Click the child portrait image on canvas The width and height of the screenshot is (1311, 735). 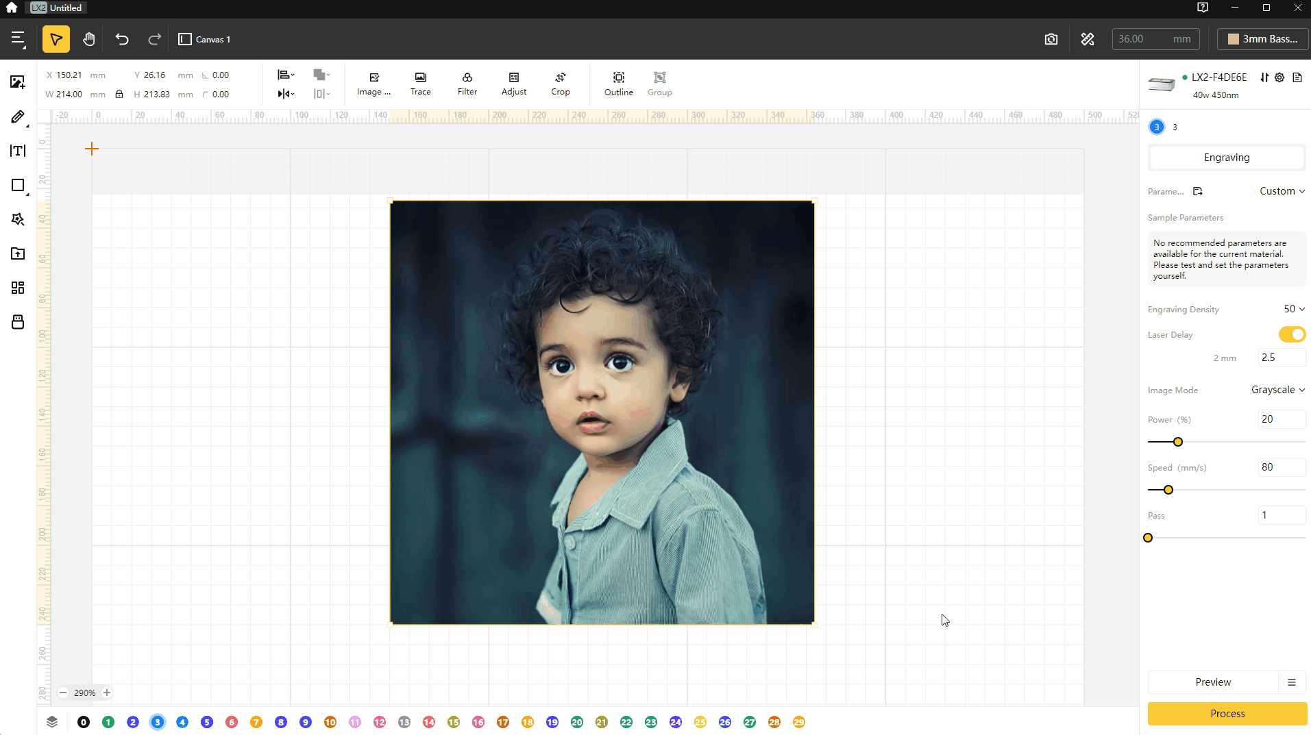pyautogui.click(x=602, y=412)
